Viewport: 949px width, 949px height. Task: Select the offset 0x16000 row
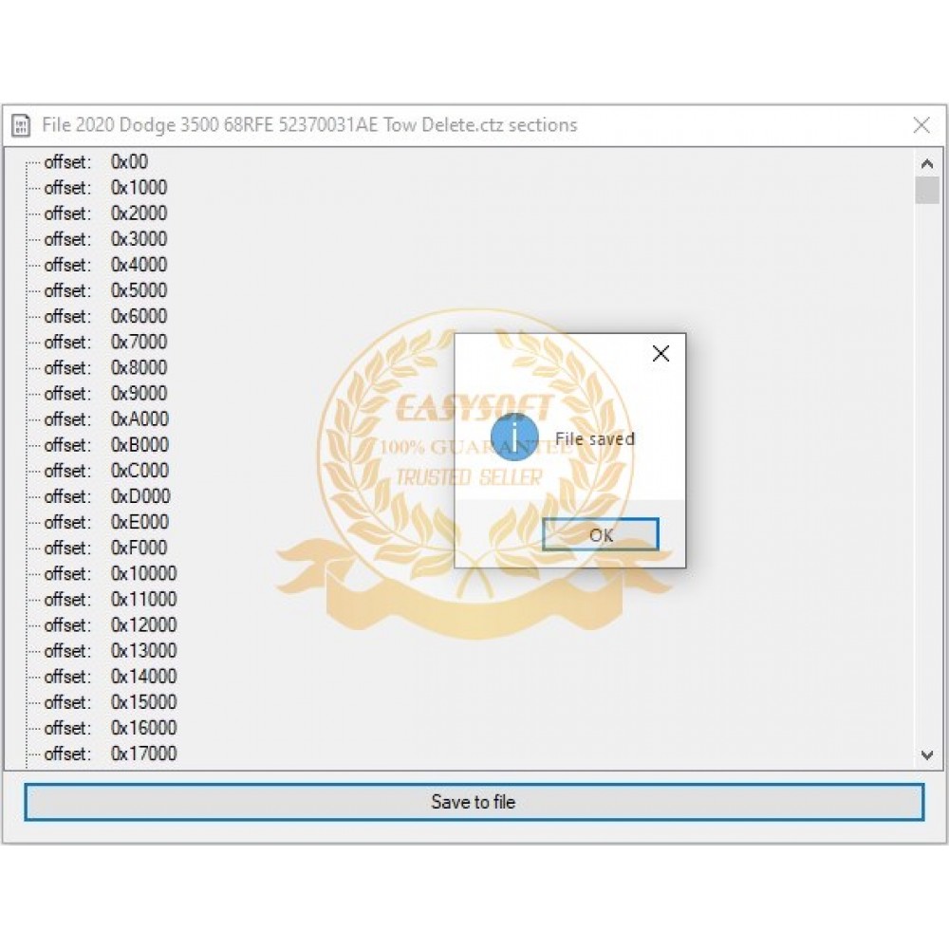tap(111, 728)
